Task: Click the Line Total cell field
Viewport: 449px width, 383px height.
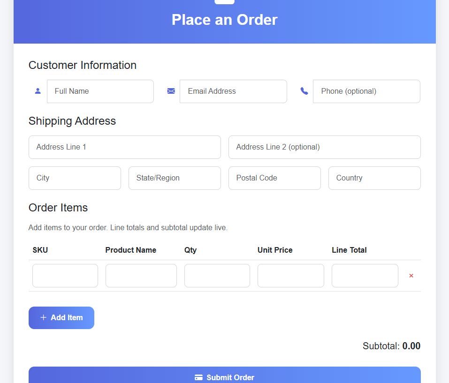Action: coord(365,276)
